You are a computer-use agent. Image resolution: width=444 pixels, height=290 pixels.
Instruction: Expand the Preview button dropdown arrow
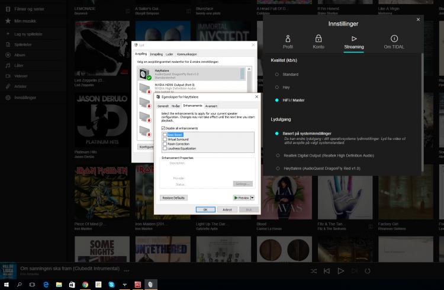[x=252, y=197]
